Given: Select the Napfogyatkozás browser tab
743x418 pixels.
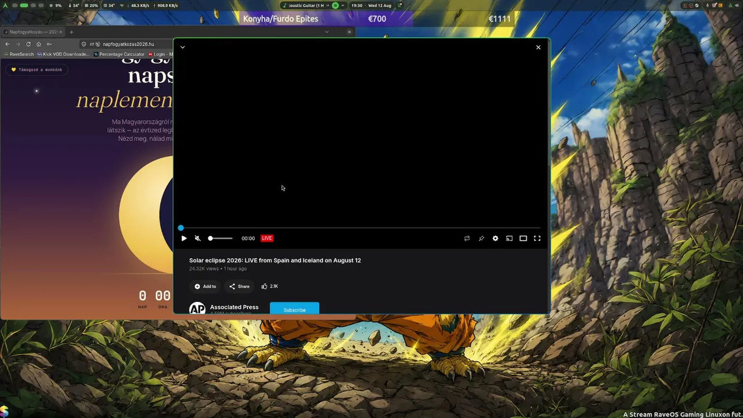Looking at the screenshot, I should point(33,32).
